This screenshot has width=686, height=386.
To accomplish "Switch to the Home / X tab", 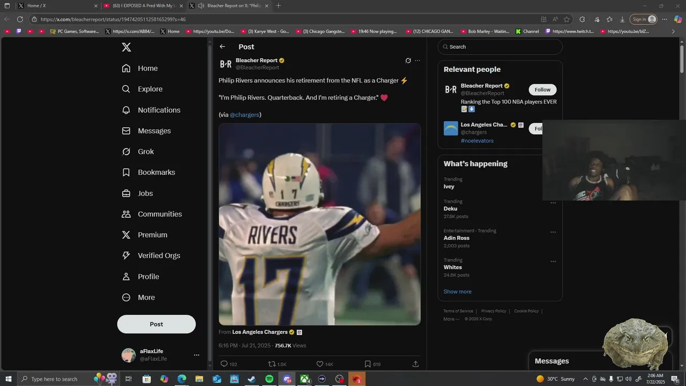I will [57, 5].
